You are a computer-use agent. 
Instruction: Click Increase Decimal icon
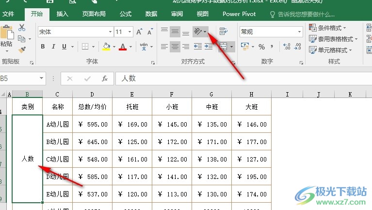(x=287, y=47)
